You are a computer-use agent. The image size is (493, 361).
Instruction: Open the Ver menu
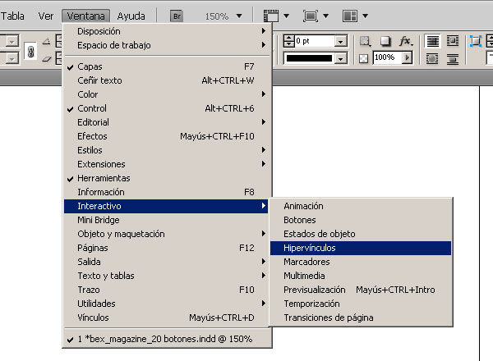[x=46, y=16]
